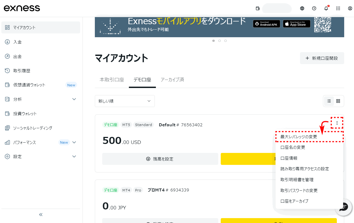The width and height of the screenshot is (354, 223).
Task: Click the MT5 tag on Default account
Action: coord(126,125)
